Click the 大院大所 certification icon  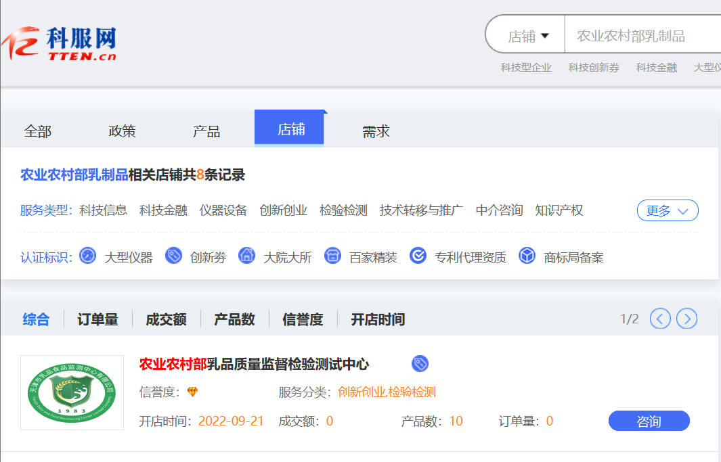click(246, 256)
